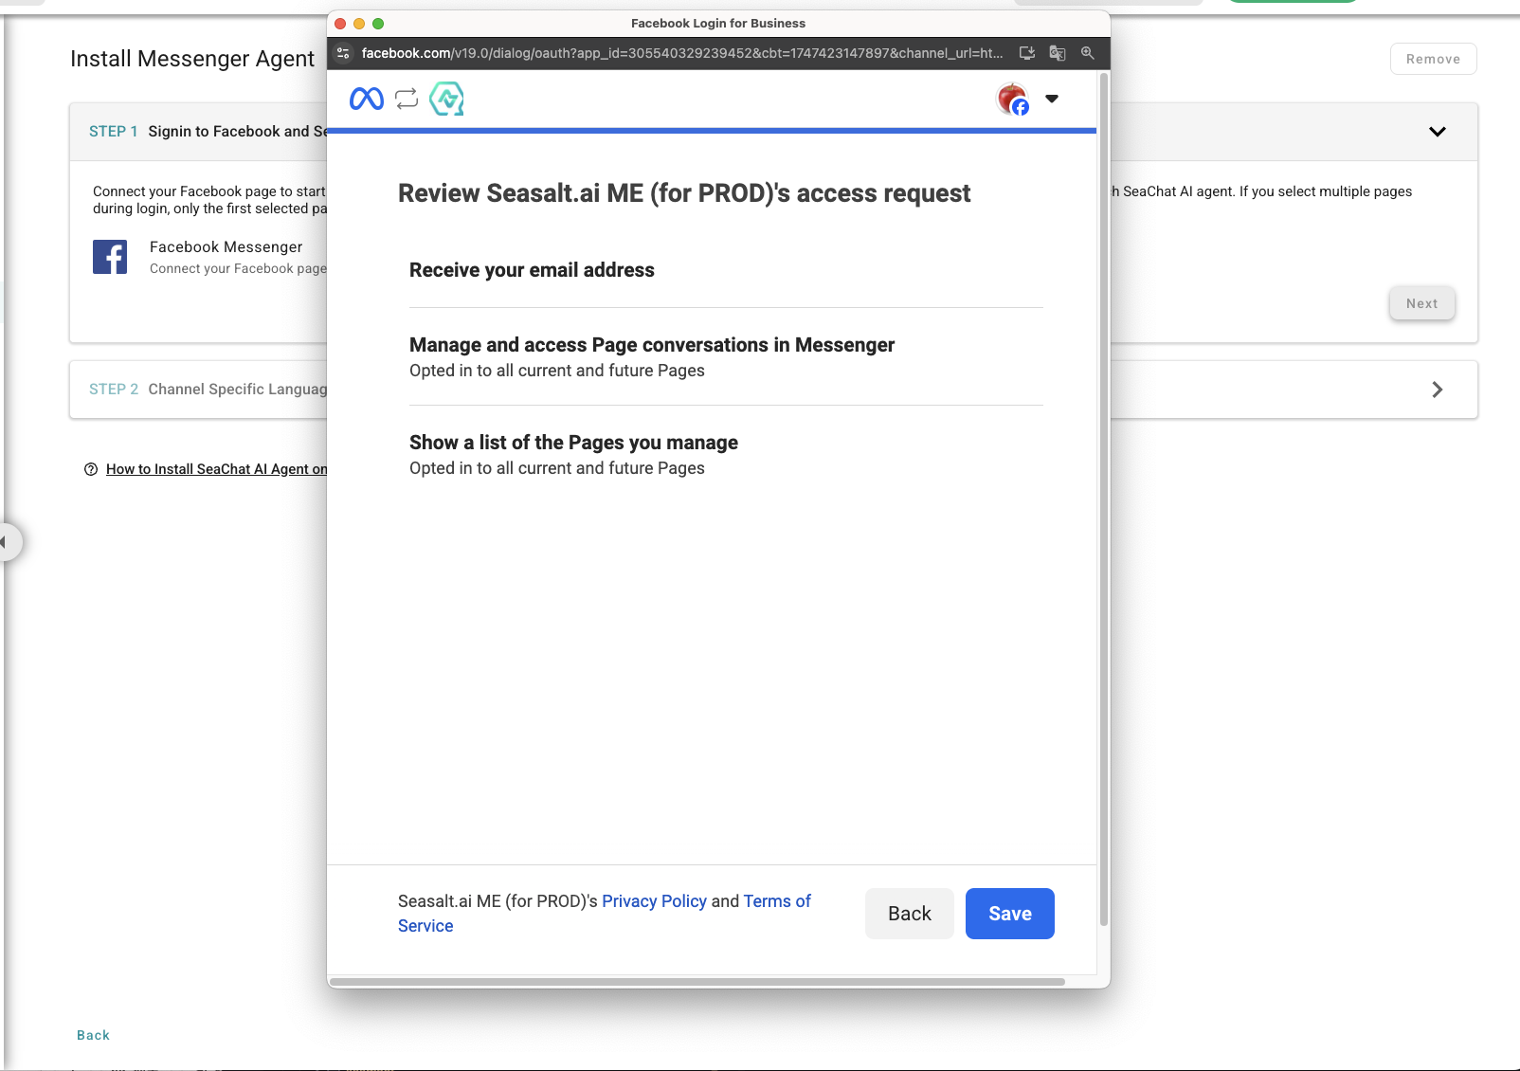The height and width of the screenshot is (1071, 1520).
Task: Click the Facebook logo icon in Step 1
Action: pyautogui.click(x=110, y=257)
